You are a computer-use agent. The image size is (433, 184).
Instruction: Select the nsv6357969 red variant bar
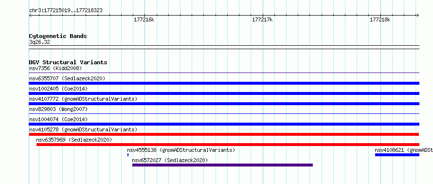click(228, 145)
